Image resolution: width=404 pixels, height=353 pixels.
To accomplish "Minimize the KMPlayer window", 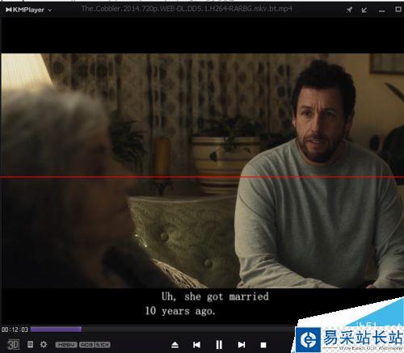I will pos(381,11).
